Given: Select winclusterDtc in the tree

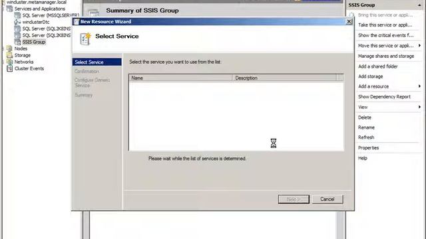Looking at the screenshot, I should click(36, 22).
